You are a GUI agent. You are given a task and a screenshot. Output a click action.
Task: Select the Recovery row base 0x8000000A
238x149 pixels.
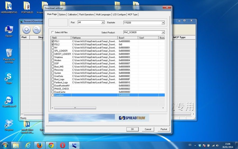click(125, 70)
